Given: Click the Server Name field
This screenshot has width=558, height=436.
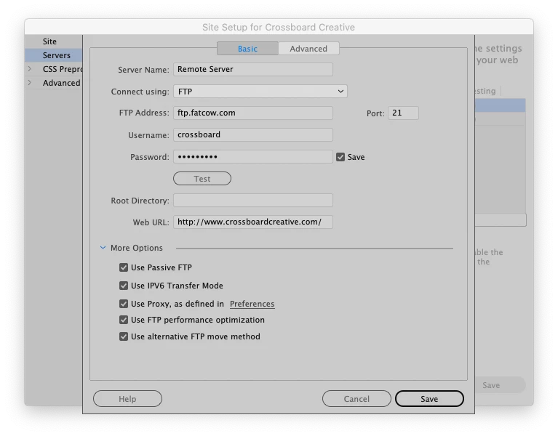Looking at the screenshot, I should coord(253,69).
